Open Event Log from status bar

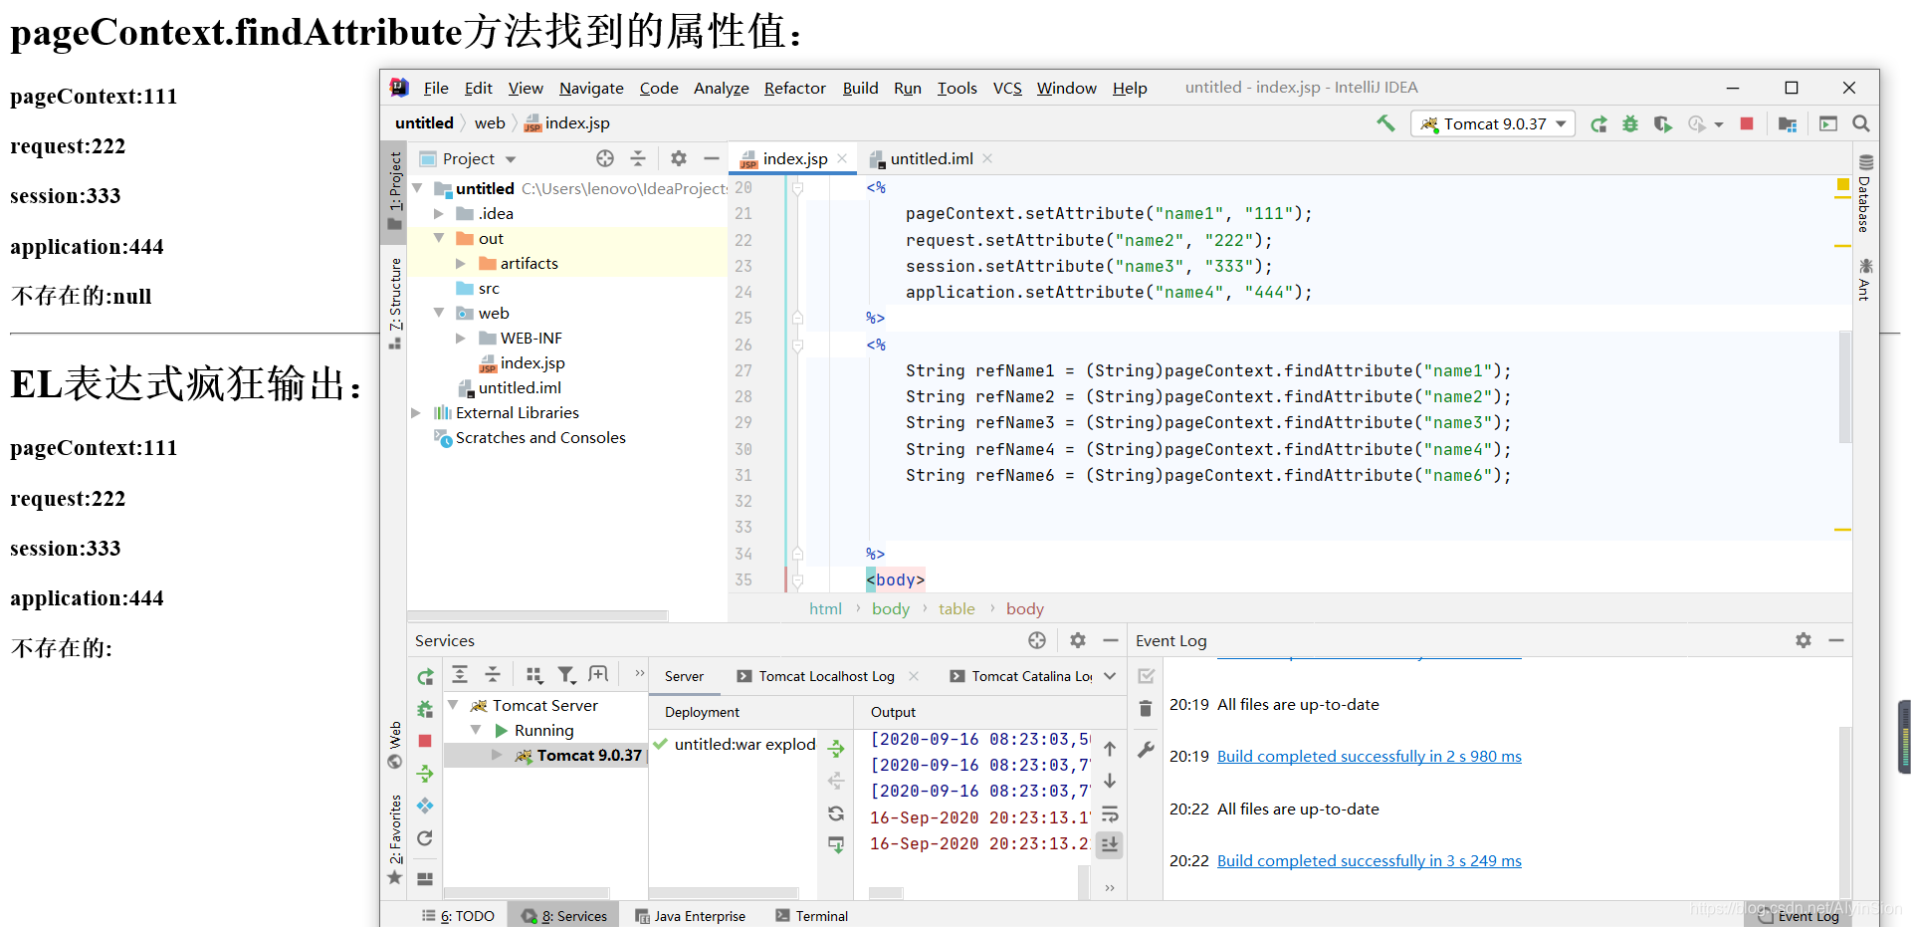pos(1798,916)
